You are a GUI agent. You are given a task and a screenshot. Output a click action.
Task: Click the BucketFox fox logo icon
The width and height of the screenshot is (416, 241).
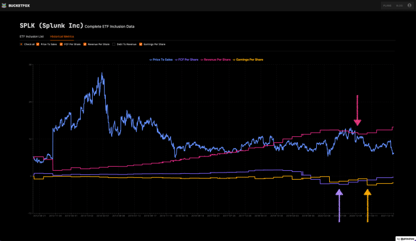4,5
